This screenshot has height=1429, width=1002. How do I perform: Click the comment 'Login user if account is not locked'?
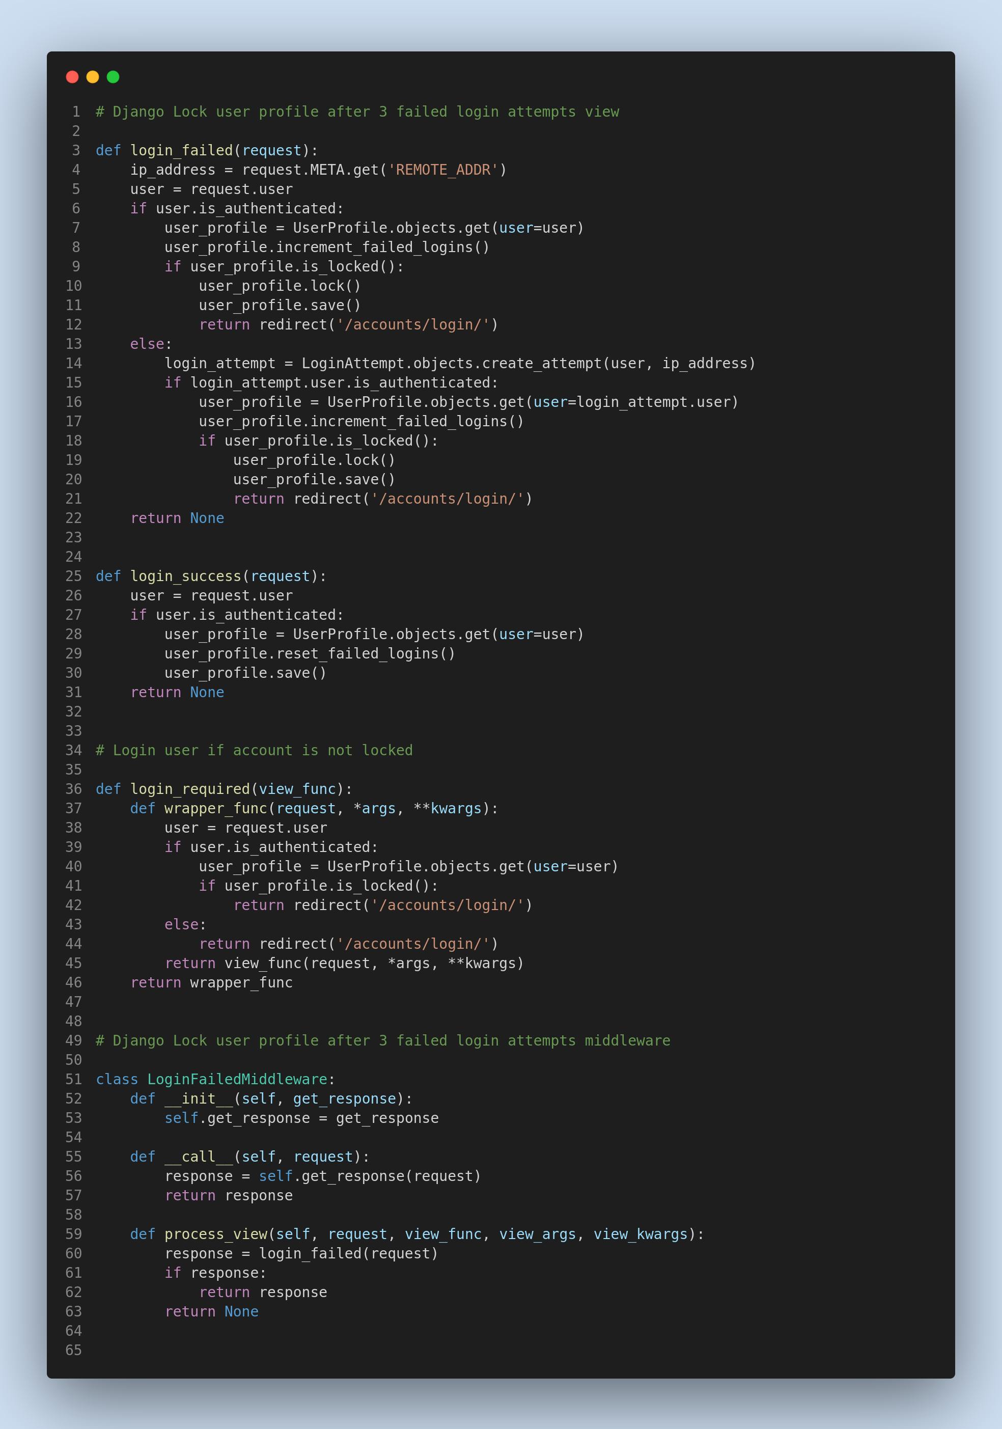click(255, 751)
